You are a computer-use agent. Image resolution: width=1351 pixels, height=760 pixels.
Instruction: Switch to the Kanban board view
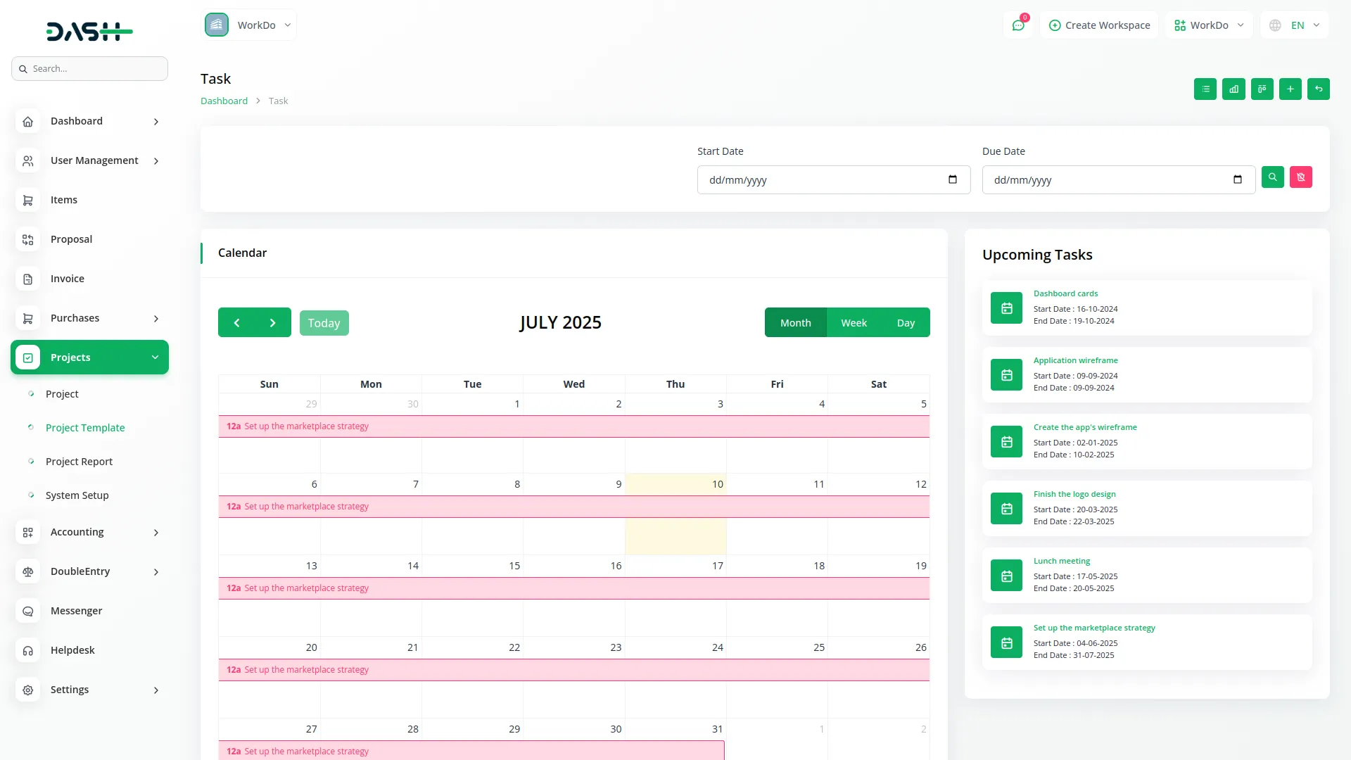coord(1262,89)
